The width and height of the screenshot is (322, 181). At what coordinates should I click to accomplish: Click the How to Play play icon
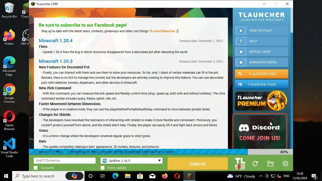[241, 31]
